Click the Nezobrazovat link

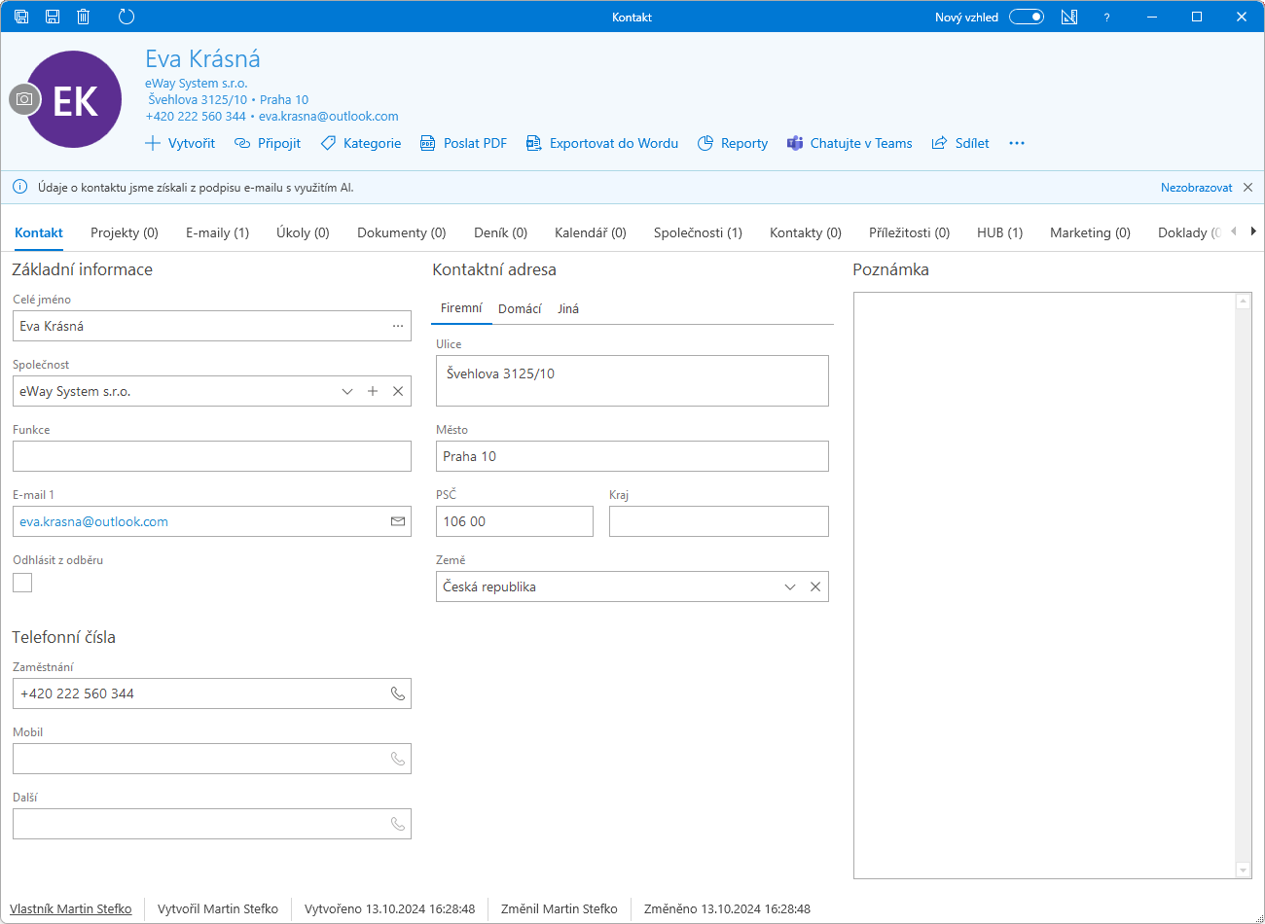pos(1196,188)
